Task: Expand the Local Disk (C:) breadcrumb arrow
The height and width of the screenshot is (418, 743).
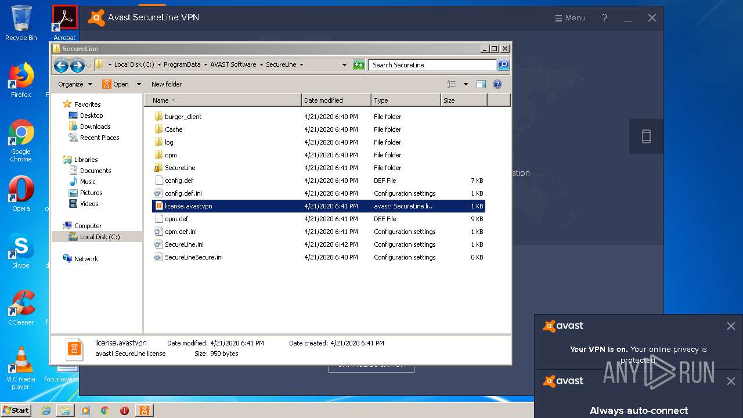Action: coord(159,64)
